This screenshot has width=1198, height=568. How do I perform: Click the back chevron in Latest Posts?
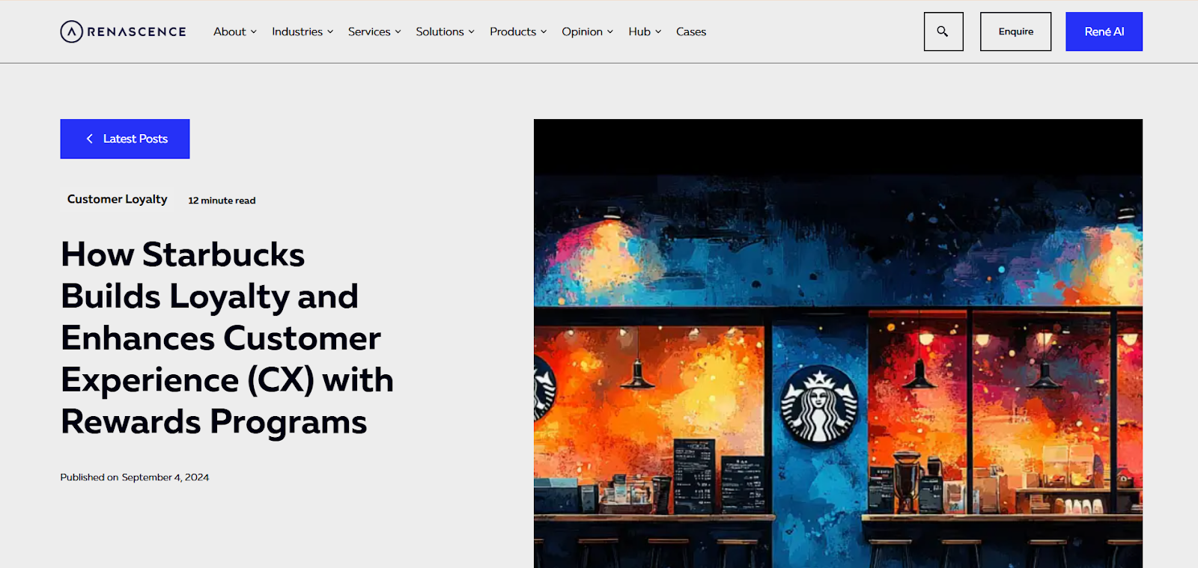90,138
